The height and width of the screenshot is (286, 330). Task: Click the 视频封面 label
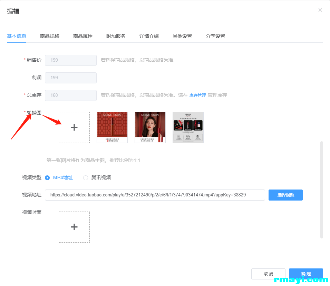point(32,212)
